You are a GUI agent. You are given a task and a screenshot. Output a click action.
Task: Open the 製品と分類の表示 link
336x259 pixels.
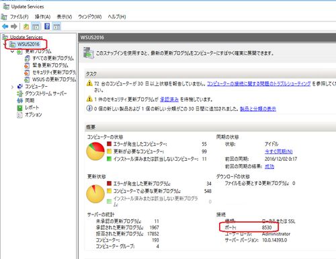pos(258,109)
